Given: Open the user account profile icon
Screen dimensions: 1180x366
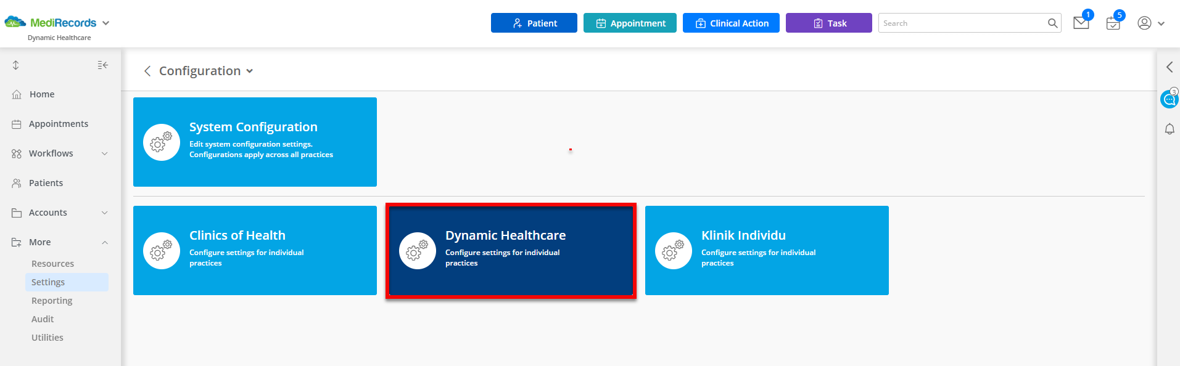Looking at the screenshot, I should (1144, 23).
